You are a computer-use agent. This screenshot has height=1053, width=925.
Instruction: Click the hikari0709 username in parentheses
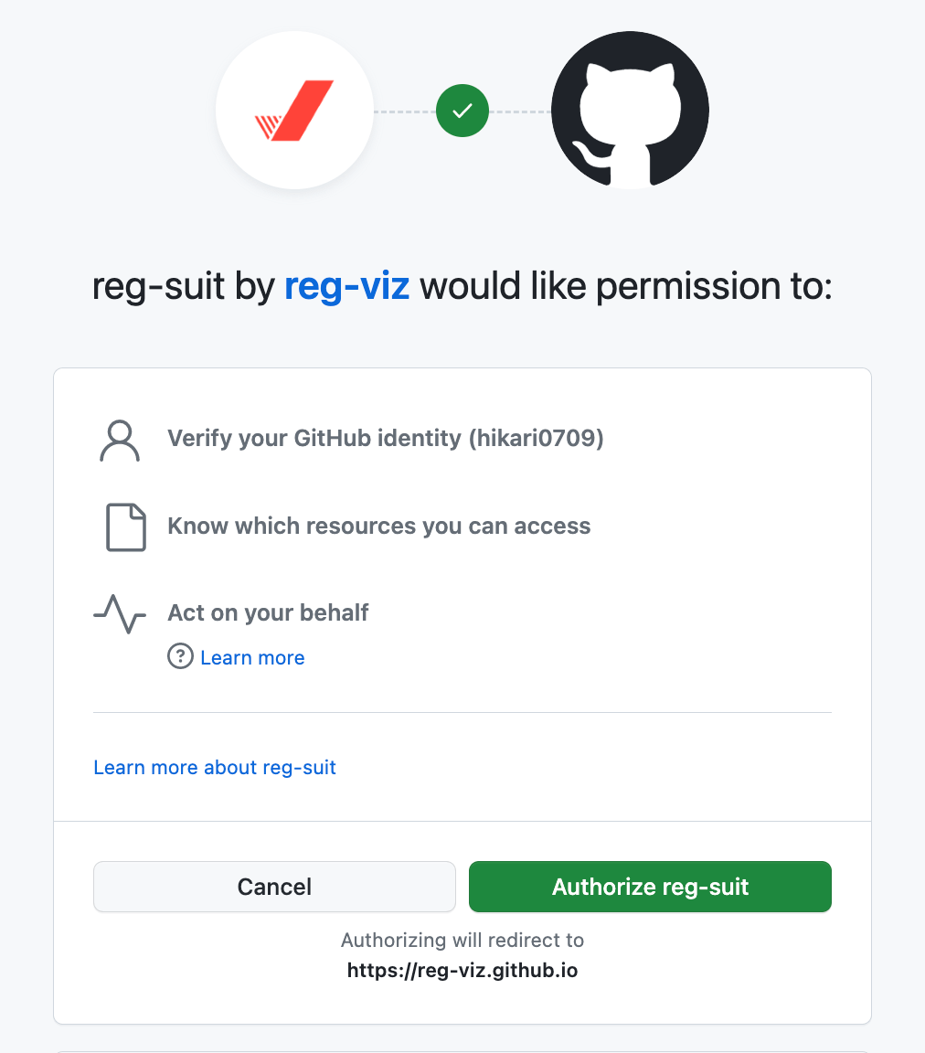point(537,439)
